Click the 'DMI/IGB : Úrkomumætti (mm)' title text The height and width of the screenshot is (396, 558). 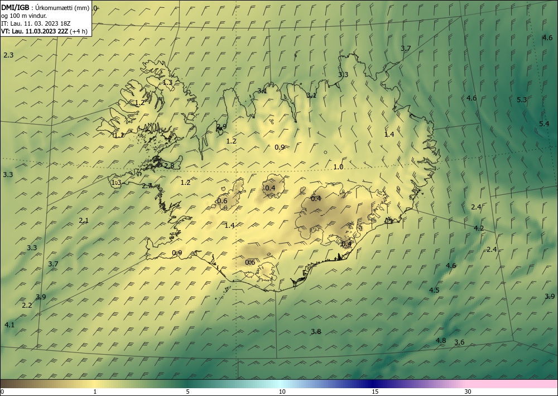coord(45,8)
